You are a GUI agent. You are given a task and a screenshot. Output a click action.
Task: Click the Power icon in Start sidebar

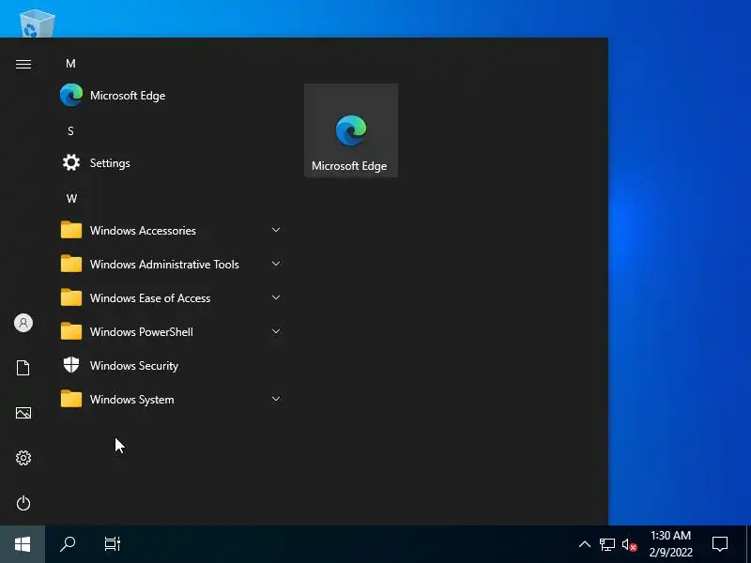tap(23, 503)
